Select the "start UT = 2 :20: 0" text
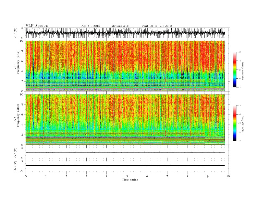257x198 pixels. click(x=157, y=26)
